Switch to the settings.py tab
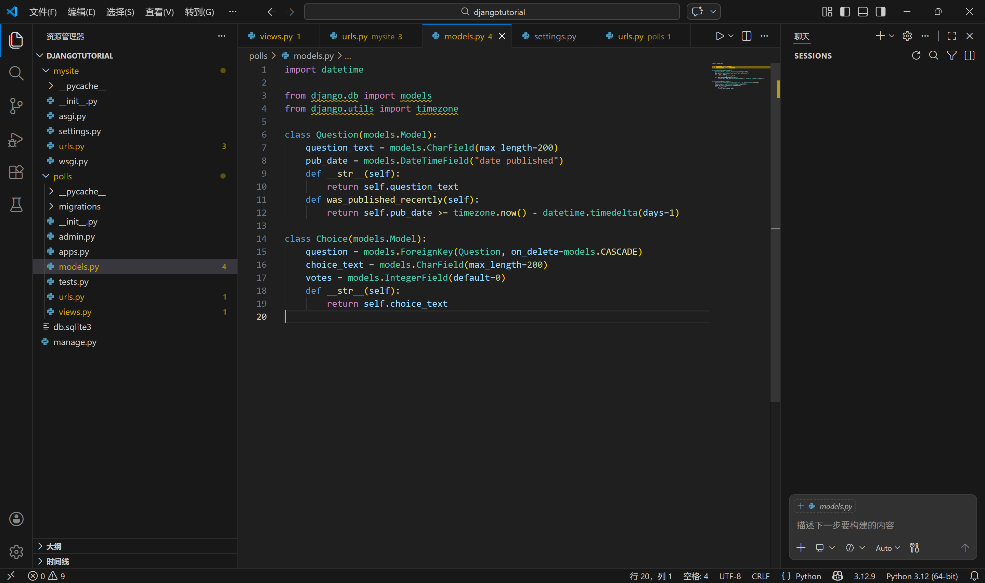Viewport: 985px width, 583px height. [554, 37]
